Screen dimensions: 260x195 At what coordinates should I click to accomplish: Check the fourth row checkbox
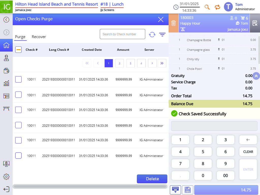point(18,125)
